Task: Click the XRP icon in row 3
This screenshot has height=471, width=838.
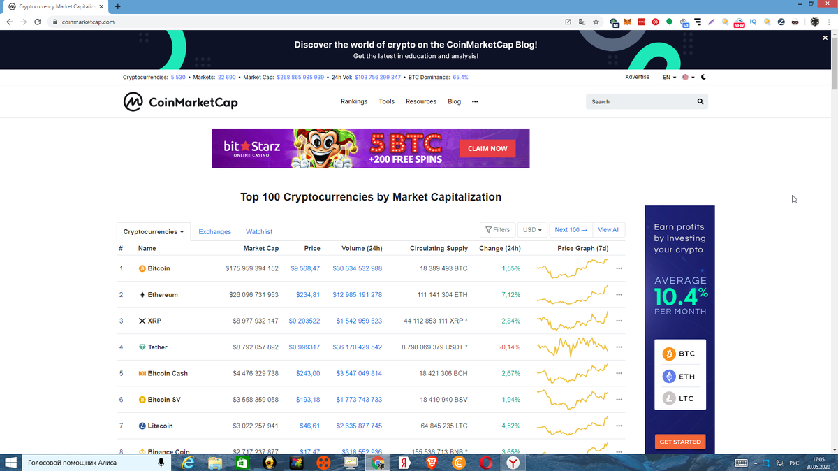Action: tap(143, 321)
